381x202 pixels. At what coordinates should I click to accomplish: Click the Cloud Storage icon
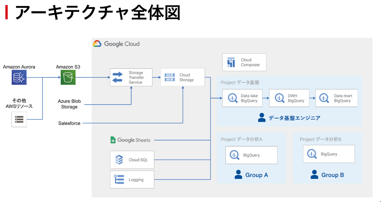169,77
